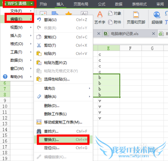Choose 定位(G)... from the Edit menu
Image resolution: width=168 pixels, height=161 pixels.
(63, 148)
